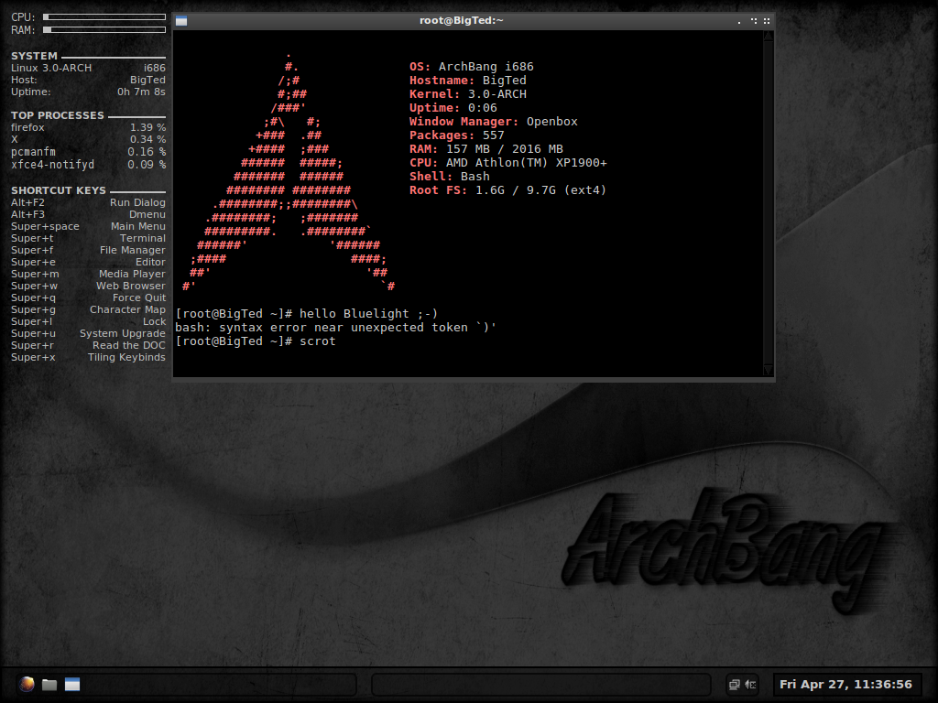The height and width of the screenshot is (703, 938).
Task: Click the CPU usage bar
Action: pyautogui.click(x=104, y=16)
